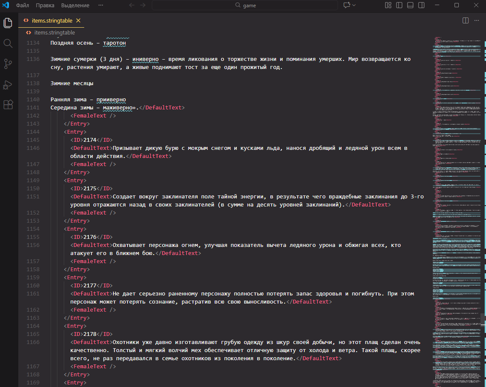This screenshot has width=486, height=387.
Task: Click DefaultText tag on line 1161
Action: pos(91,294)
